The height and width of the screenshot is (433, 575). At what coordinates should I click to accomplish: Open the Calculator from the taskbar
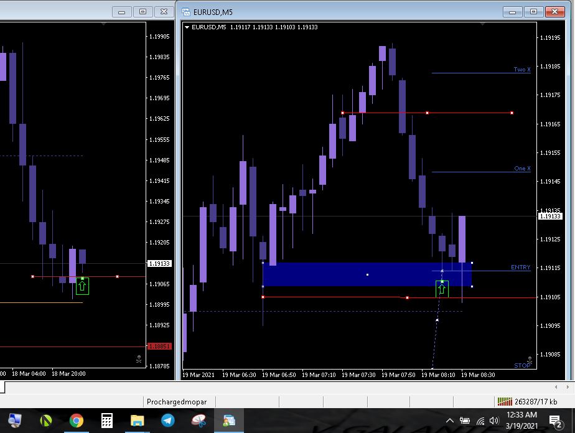click(x=106, y=421)
